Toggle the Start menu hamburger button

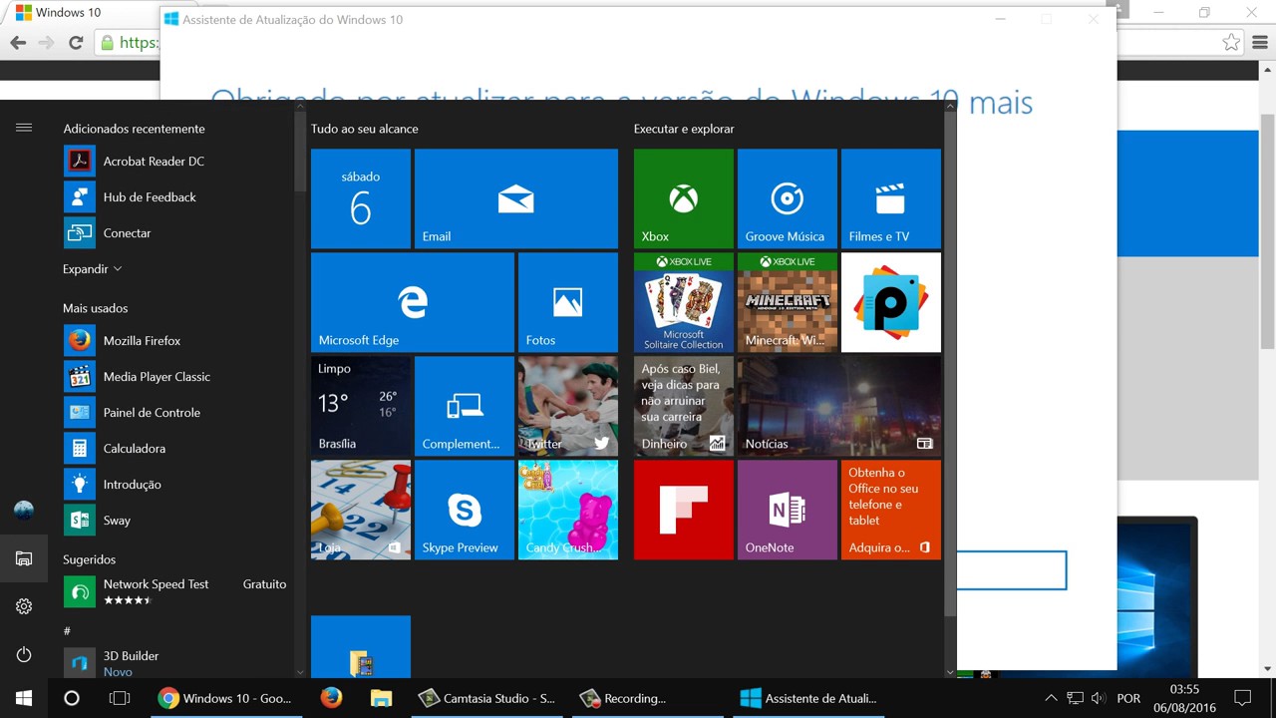click(x=24, y=128)
